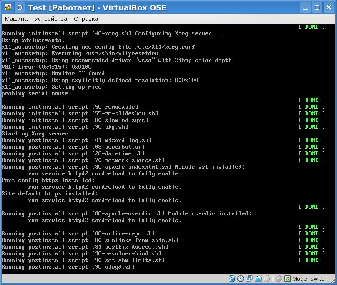Open the Справка menu

click(86, 19)
